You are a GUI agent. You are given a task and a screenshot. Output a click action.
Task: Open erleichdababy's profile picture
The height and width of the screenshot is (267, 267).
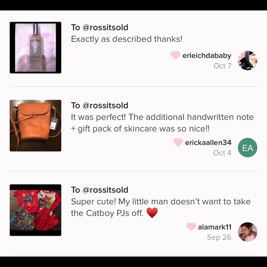(247, 60)
